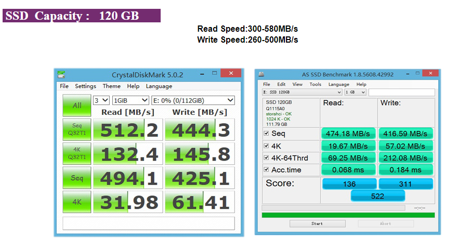
Task: Click the 132.4 read result
Action: [x=128, y=153]
